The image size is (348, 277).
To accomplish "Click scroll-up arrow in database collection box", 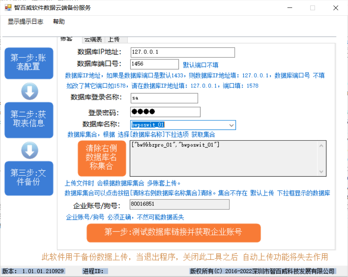I will point(322,146).
